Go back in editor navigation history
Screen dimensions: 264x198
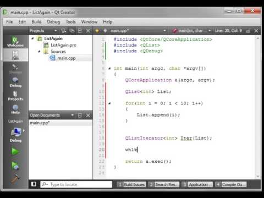click(x=97, y=31)
